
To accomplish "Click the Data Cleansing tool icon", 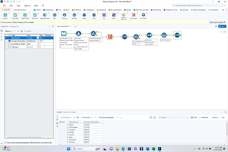I will pos(45,15).
